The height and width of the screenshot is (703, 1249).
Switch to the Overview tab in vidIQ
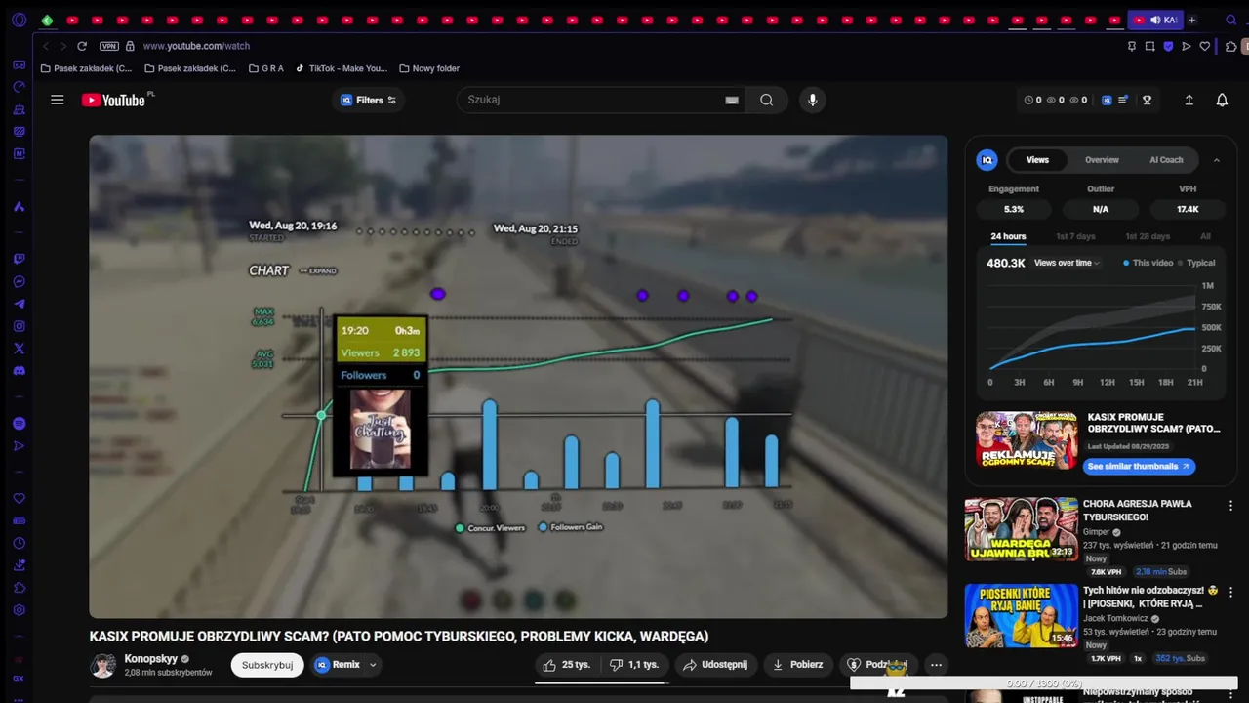1102,160
